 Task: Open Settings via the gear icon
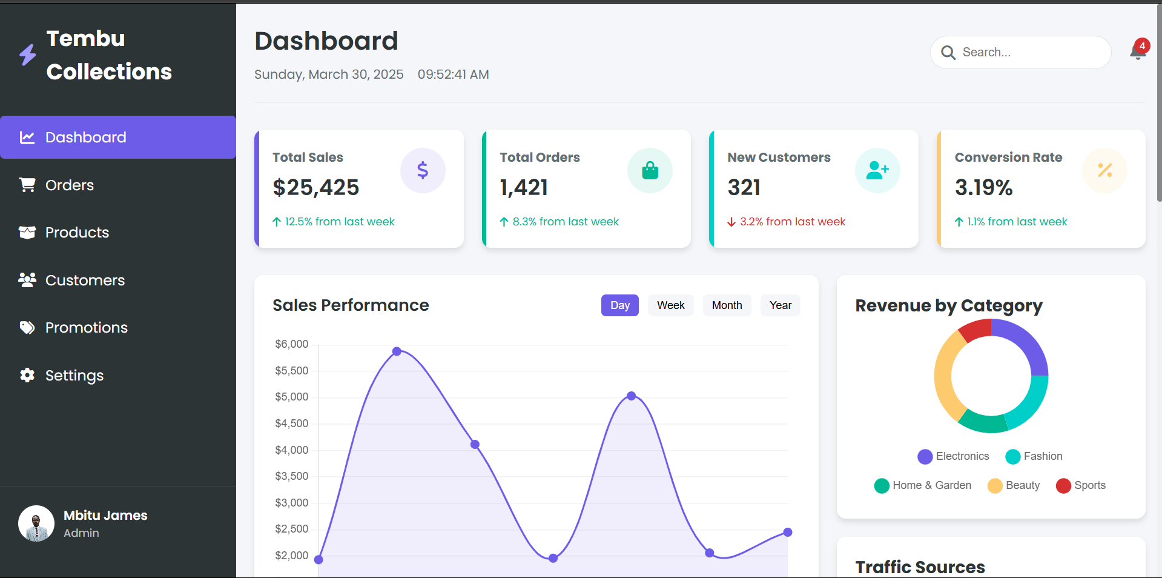[27, 375]
